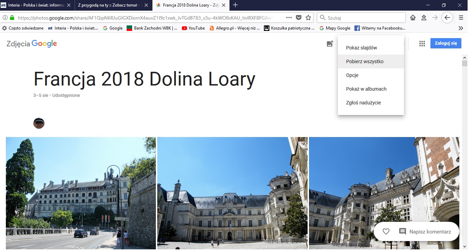Open page actions three-dot menu
Image resolution: width=470 pixels, height=250 pixels.
coord(289,18)
